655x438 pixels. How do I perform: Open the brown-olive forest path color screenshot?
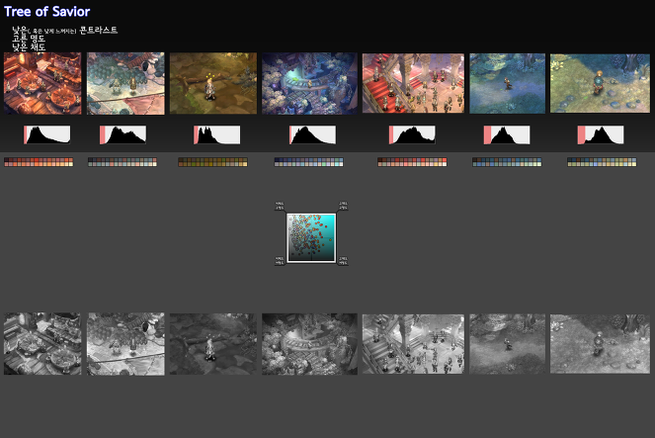(213, 83)
